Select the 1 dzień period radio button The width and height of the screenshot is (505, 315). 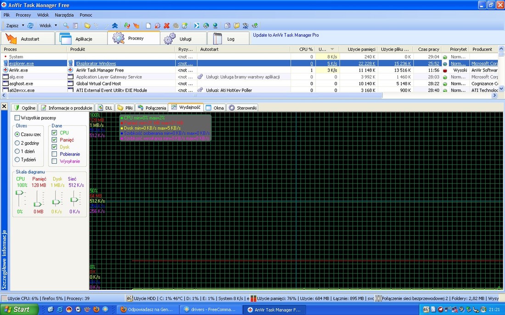pyautogui.click(x=17, y=151)
